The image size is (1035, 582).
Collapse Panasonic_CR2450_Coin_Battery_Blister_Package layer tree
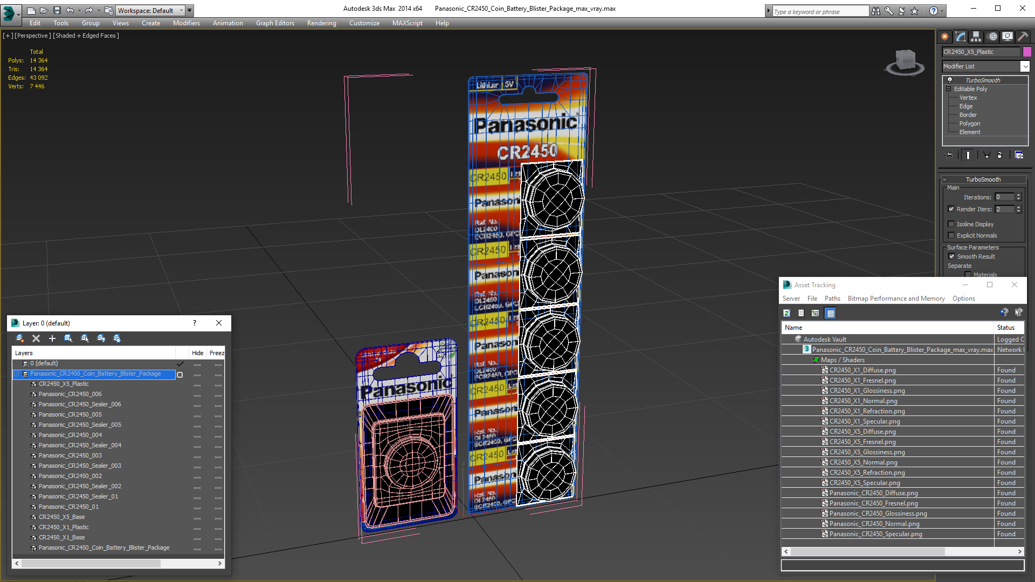tap(17, 374)
